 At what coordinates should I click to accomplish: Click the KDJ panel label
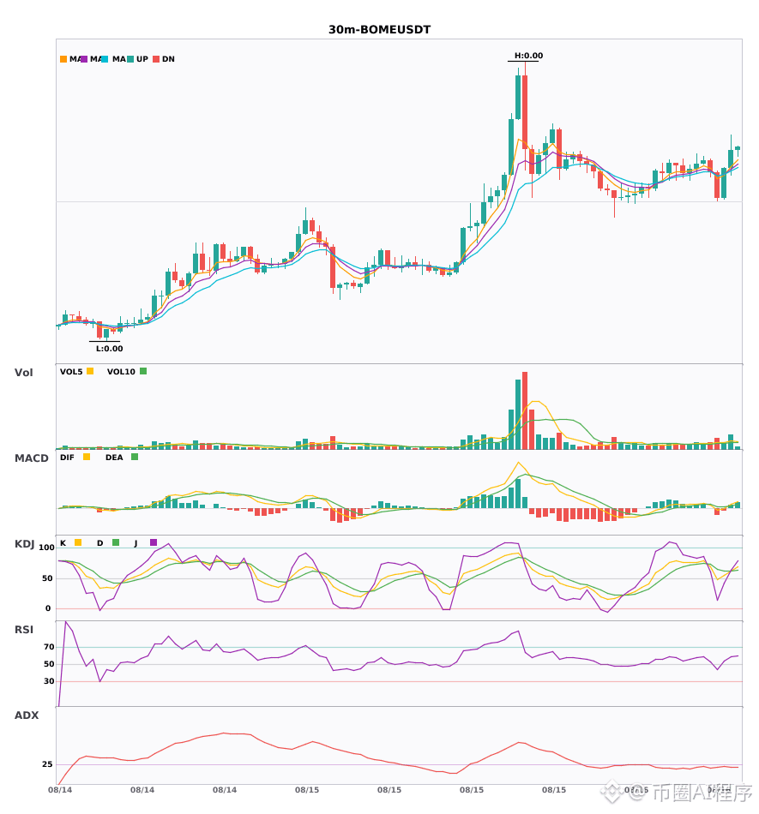(x=24, y=544)
